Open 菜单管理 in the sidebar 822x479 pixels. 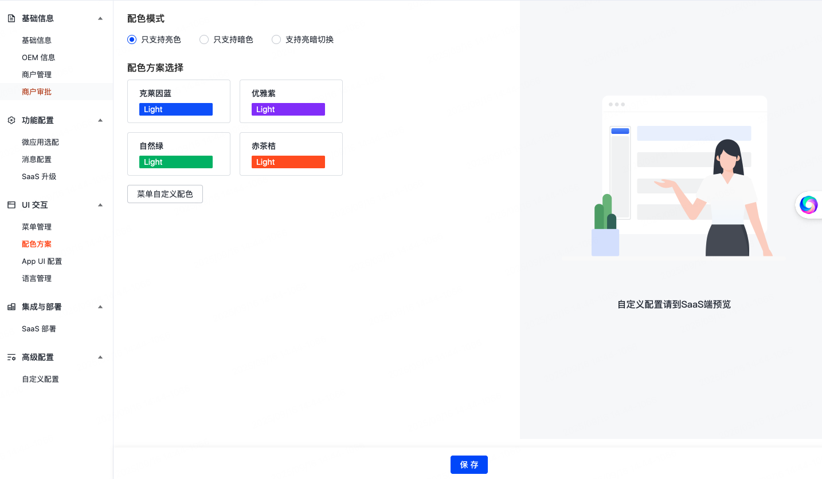37,227
